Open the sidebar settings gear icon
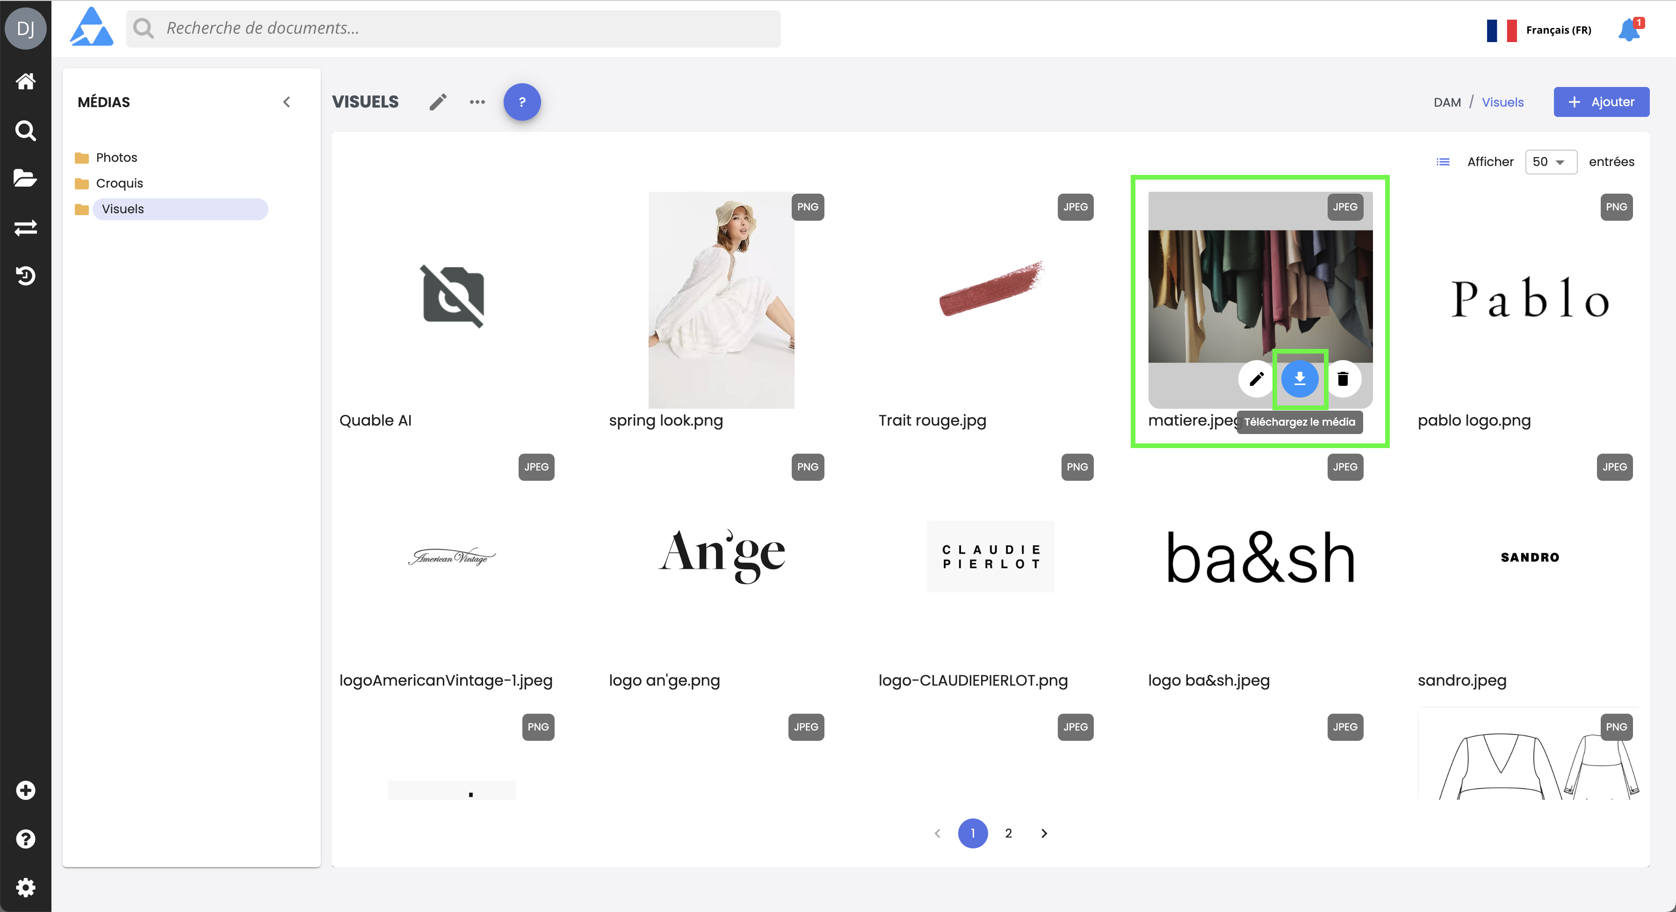The width and height of the screenshot is (1676, 912). pos(25,887)
